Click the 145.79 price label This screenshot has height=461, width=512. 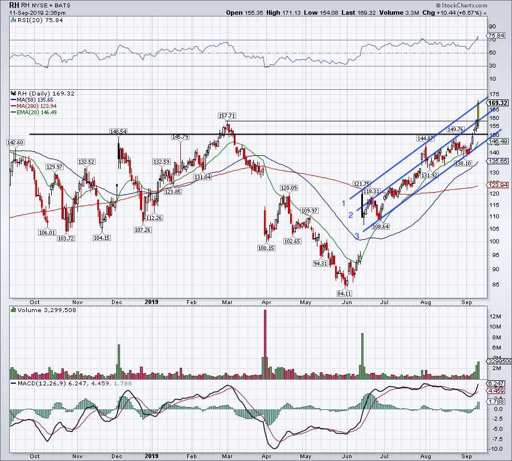click(180, 137)
